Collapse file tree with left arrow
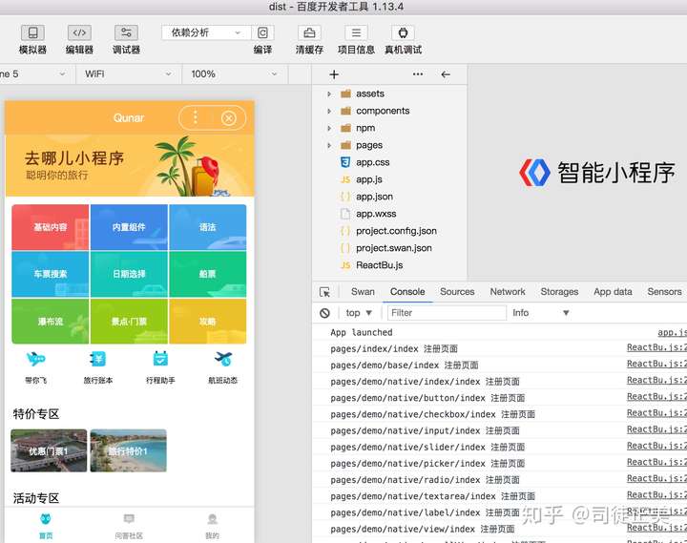The height and width of the screenshot is (543, 687). pos(446,74)
